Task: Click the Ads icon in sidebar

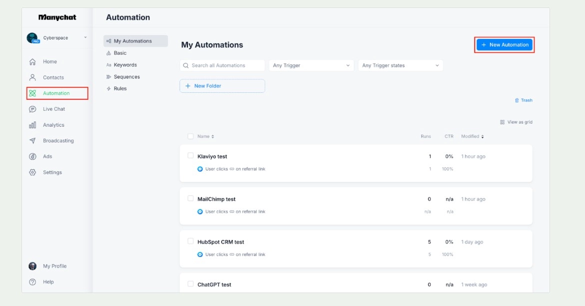Action: pyautogui.click(x=33, y=157)
